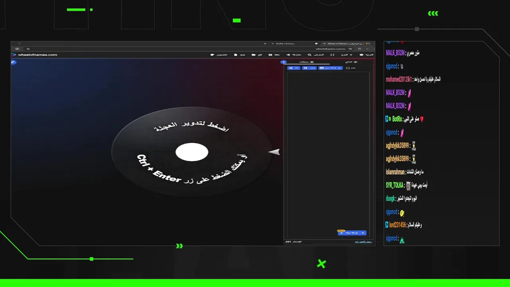Open a new browser tab with plus

(265, 43)
